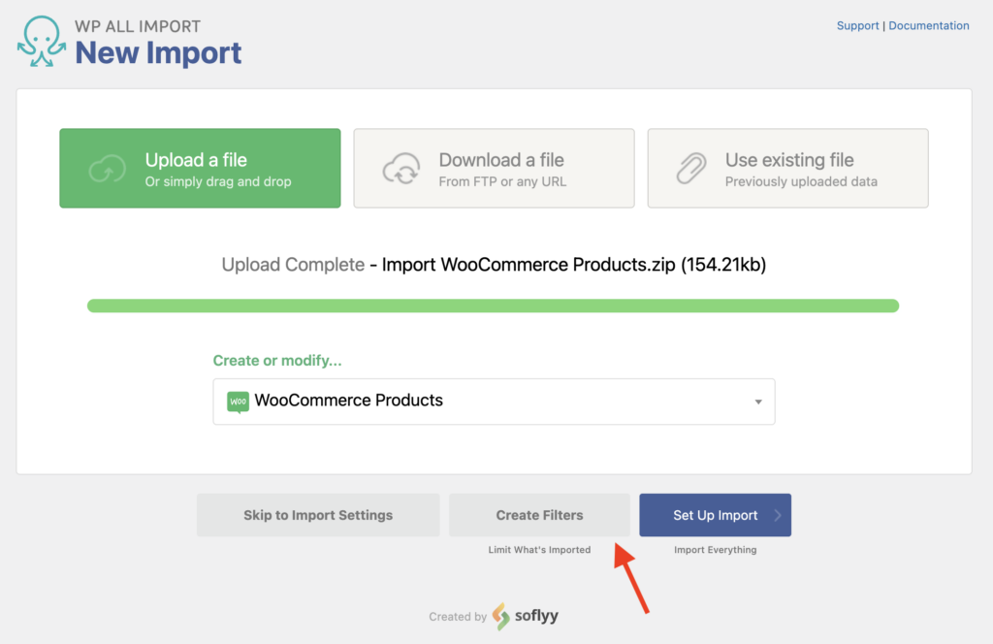
Task: Click the Soflyy logo at the bottom
Action: [x=525, y=617]
